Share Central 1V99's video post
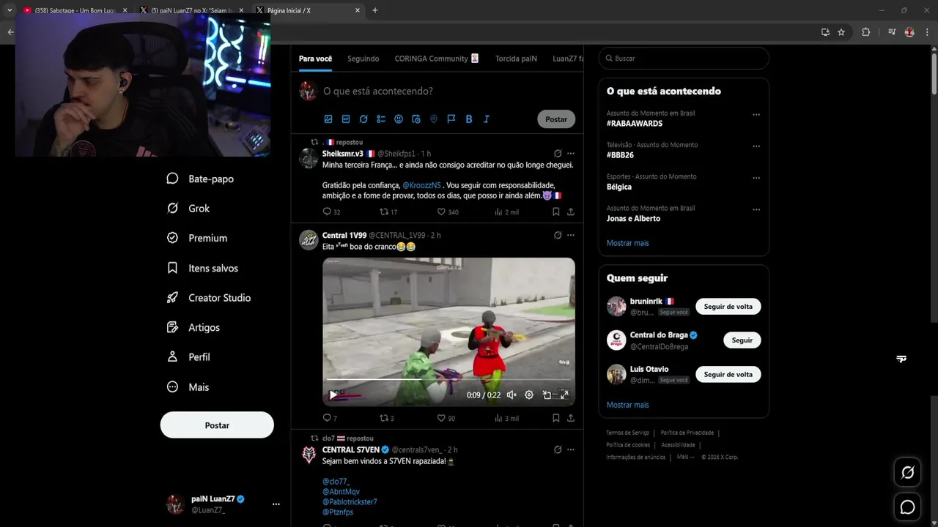This screenshot has height=527, width=938. [571, 418]
